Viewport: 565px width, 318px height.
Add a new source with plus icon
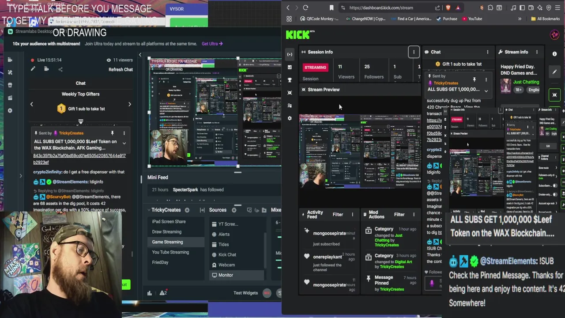(234, 210)
